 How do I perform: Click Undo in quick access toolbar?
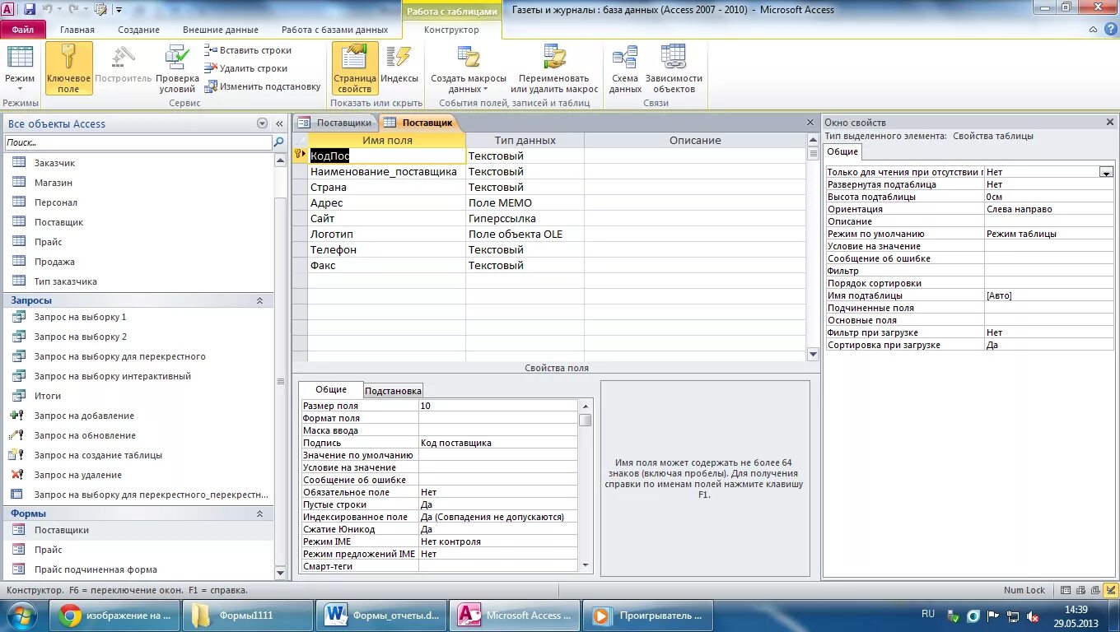(48, 10)
